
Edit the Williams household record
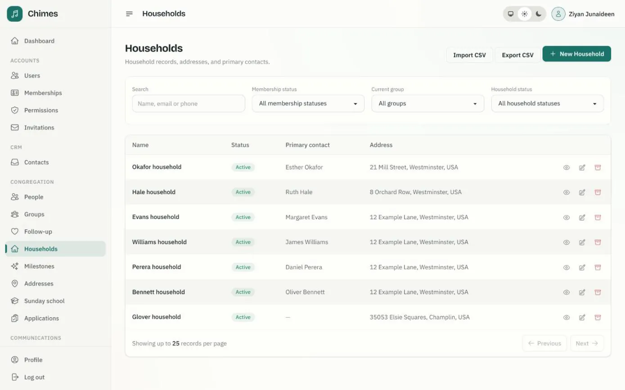click(x=582, y=242)
